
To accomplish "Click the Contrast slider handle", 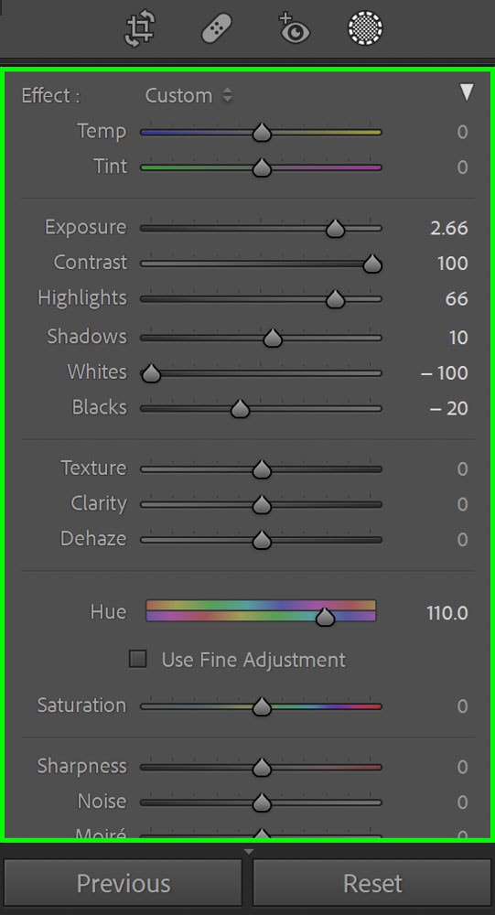I will tap(372, 264).
